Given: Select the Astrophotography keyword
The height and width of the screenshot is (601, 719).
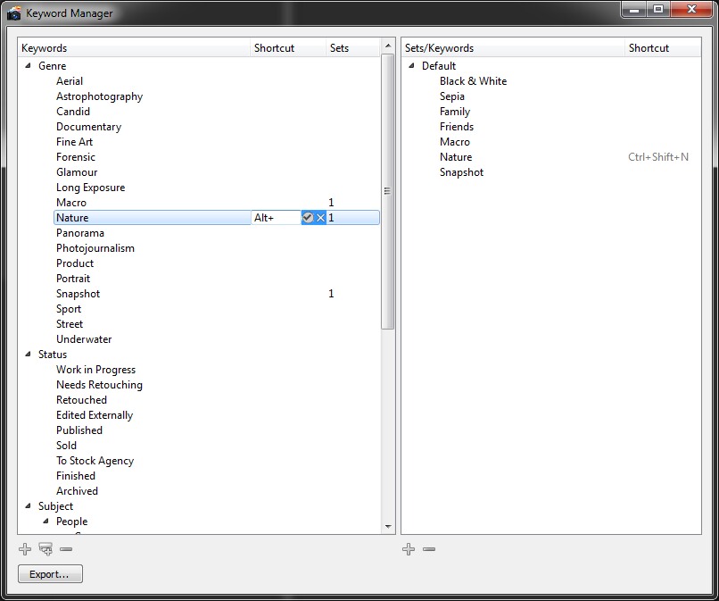Looking at the screenshot, I should point(100,96).
